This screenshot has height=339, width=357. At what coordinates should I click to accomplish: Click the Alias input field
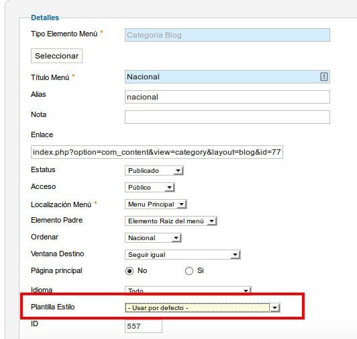coord(227,97)
